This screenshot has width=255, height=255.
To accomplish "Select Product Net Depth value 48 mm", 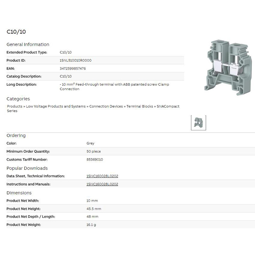I will pyautogui.click(x=92, y=217).
